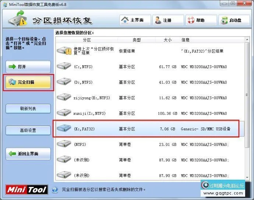Click the blue help question mark icon
This screenshot has width=254, height=200.
pyautogui.click(x=55, y=190)
